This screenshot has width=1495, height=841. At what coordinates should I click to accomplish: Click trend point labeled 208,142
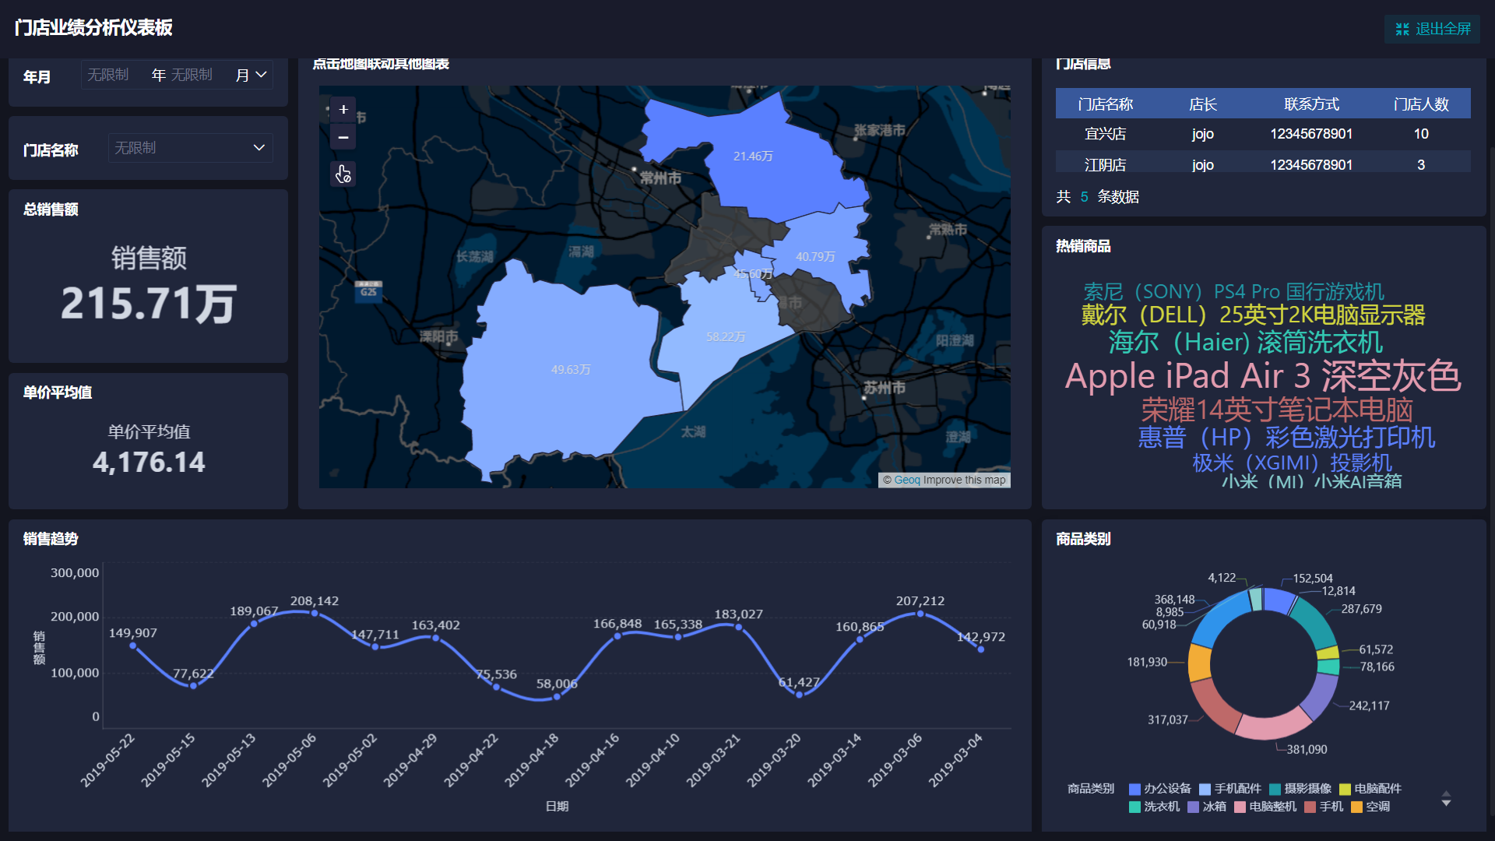click(x=315, y=614)
